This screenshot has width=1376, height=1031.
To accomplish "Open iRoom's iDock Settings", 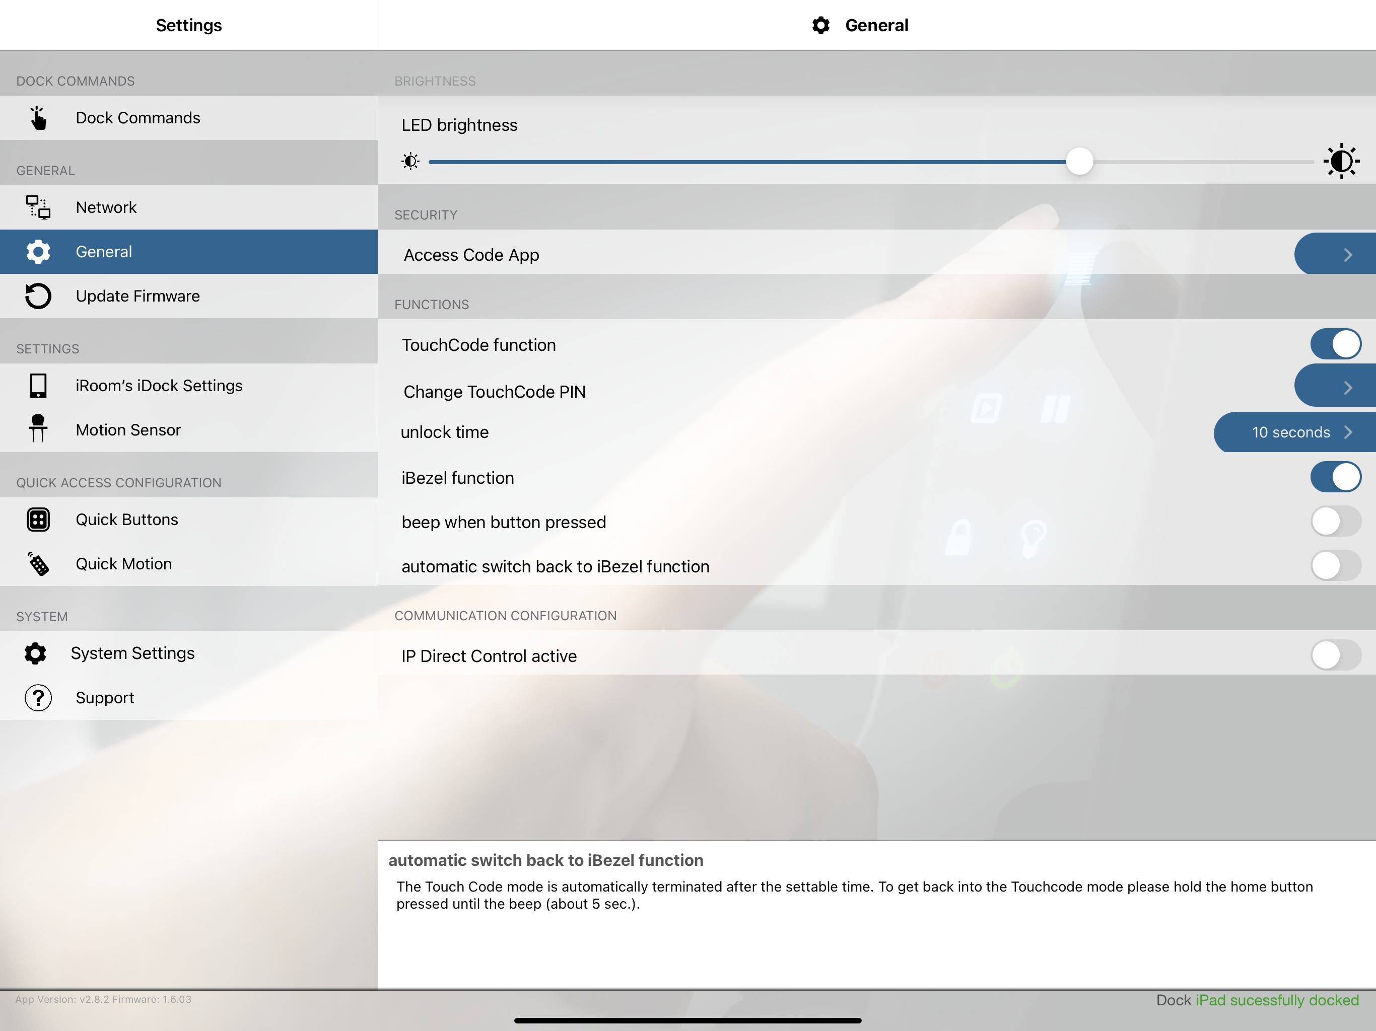I will [x=188, y=386].
